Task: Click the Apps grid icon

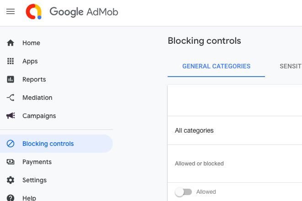Action: pos(11,61)
